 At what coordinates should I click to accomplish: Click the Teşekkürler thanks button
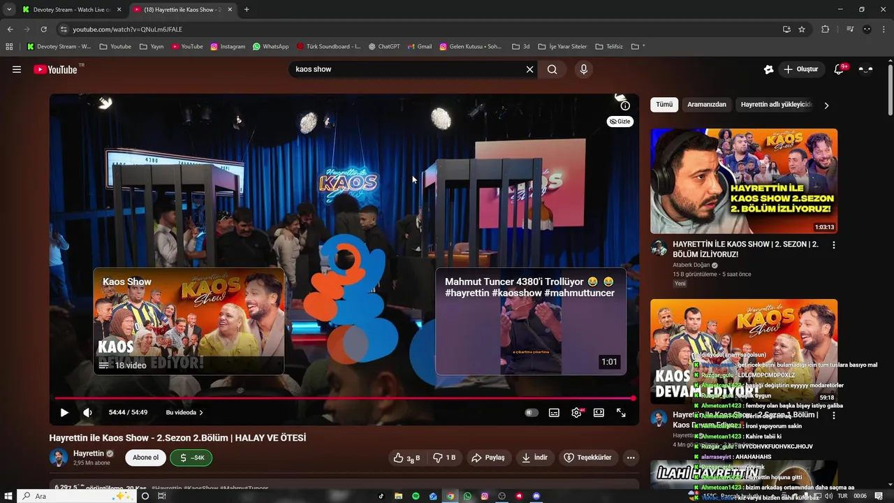(587, 458)
